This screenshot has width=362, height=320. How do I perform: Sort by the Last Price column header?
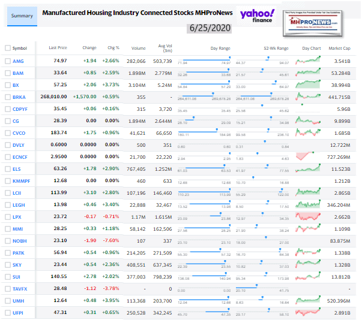(x=58, y=48)
